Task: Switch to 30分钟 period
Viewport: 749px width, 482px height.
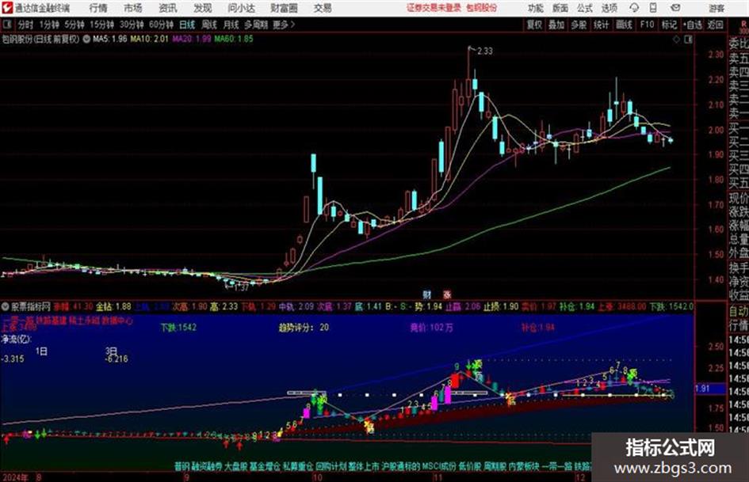Action: coord(132,25)
